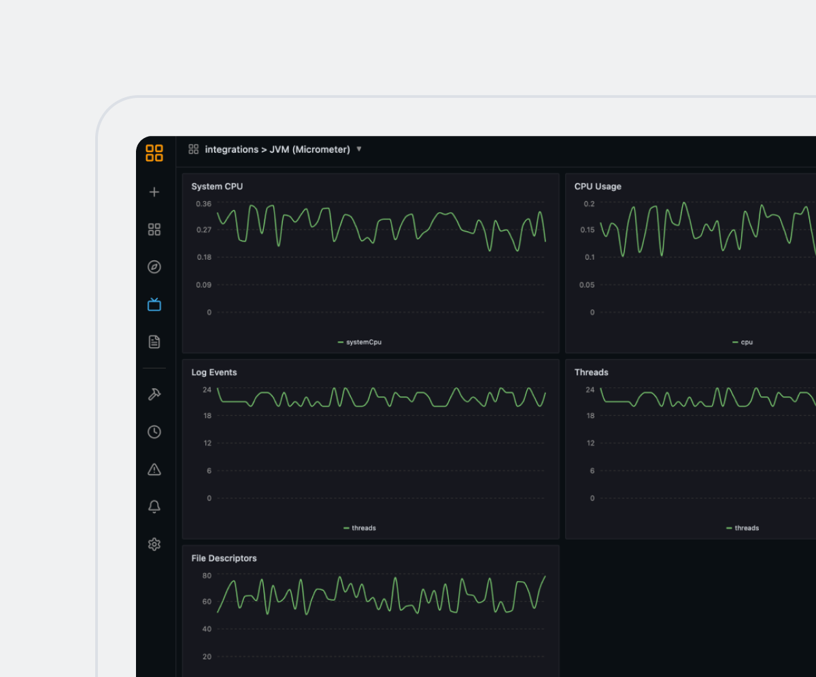Click the System CPU panel title
The image size is (816, 677).
[x=217, y=186]
